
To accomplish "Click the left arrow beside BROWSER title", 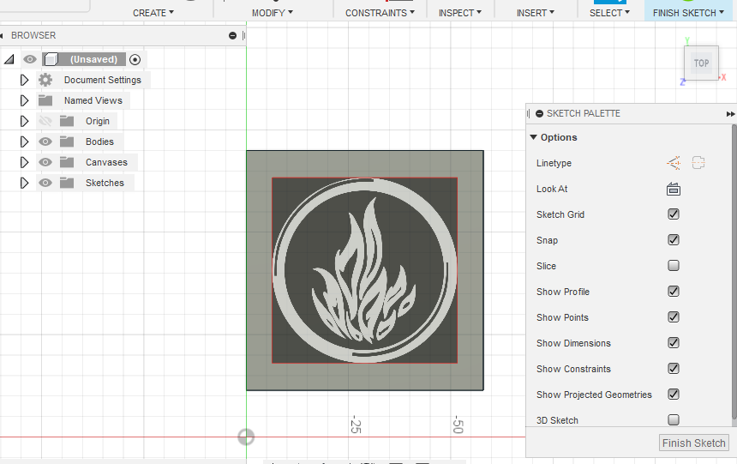I will pyautogui.click(x=2, y=36).
